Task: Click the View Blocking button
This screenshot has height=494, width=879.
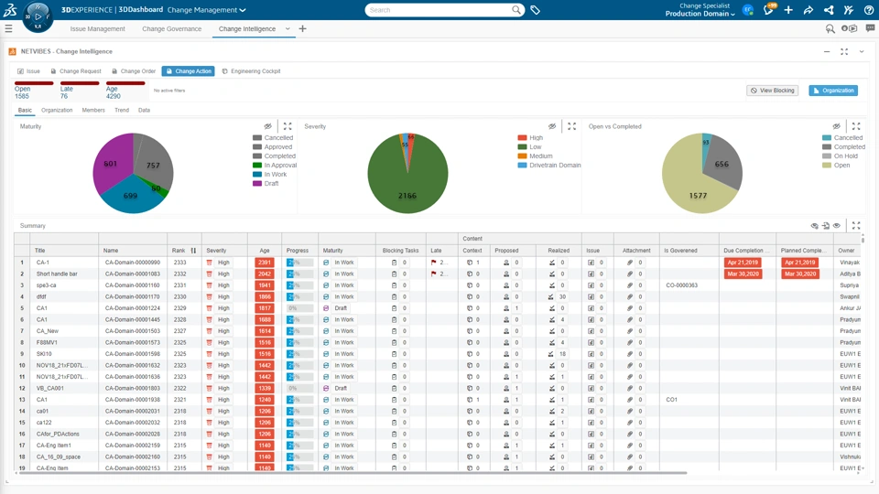Action: (x=773, y=91)
